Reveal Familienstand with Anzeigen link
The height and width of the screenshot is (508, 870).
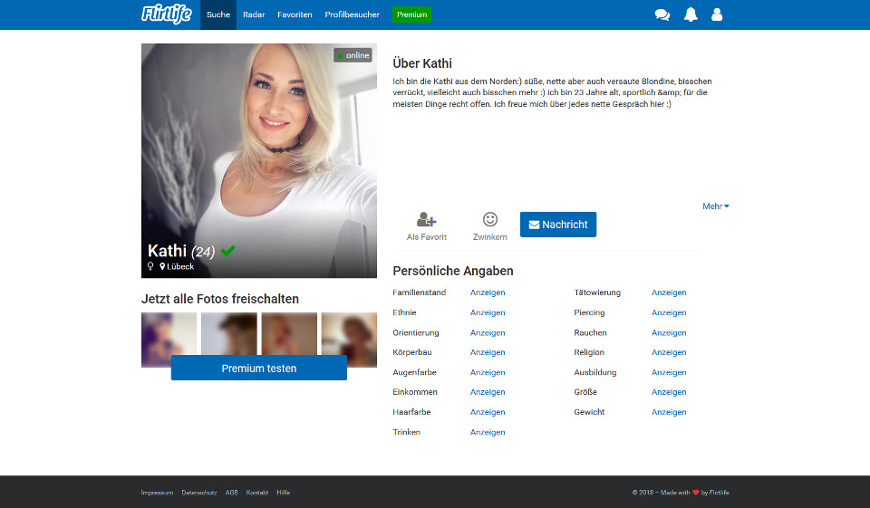pyautogui.click(x=488, y=292)
